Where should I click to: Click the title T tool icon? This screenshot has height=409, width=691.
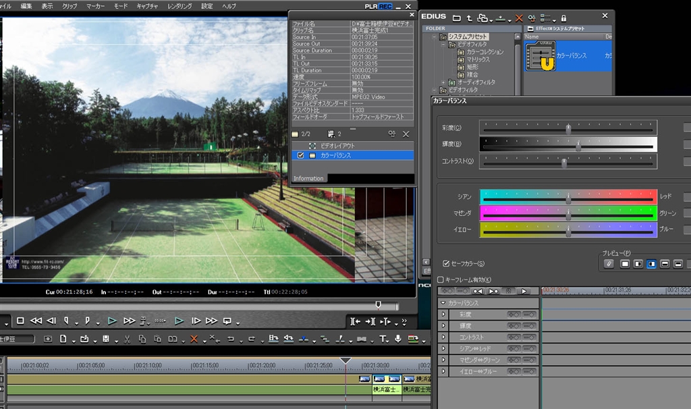click(383, 339)
